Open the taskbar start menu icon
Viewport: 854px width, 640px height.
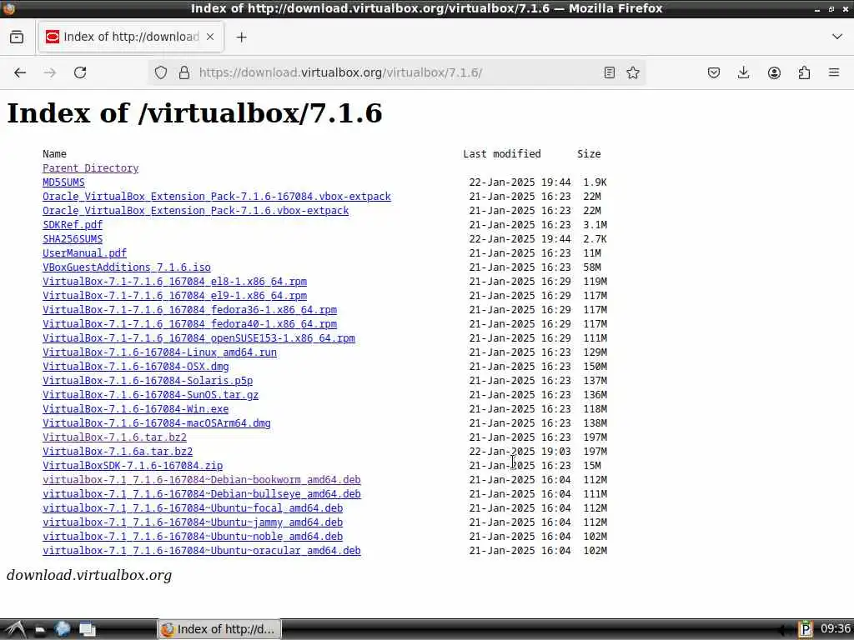(x=15, y=629)
